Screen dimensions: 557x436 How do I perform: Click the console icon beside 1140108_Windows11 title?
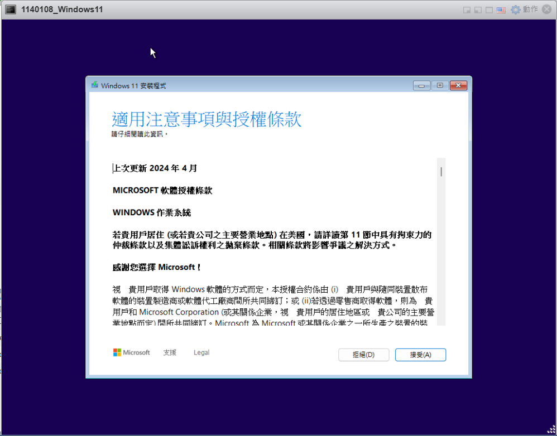pos(11,9)
